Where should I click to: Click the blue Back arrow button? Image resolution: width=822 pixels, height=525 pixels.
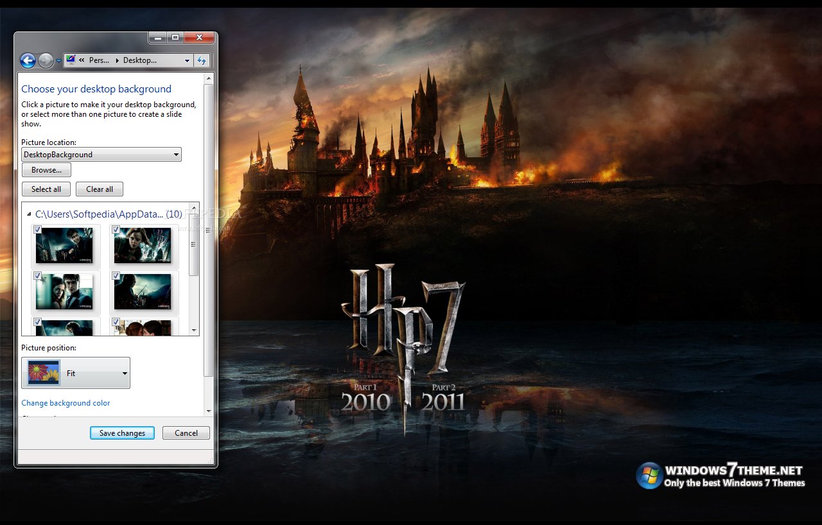tap(28, 60)
